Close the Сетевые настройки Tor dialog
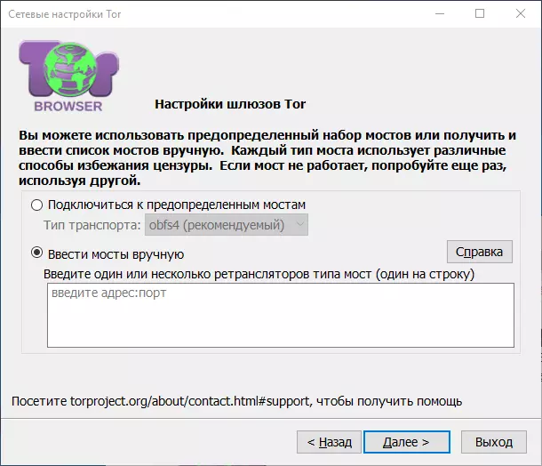Viewport: 542px width, 466px height. [521, 13]
